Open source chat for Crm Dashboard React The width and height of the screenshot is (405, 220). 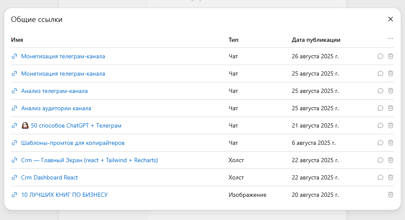(380, 177)
